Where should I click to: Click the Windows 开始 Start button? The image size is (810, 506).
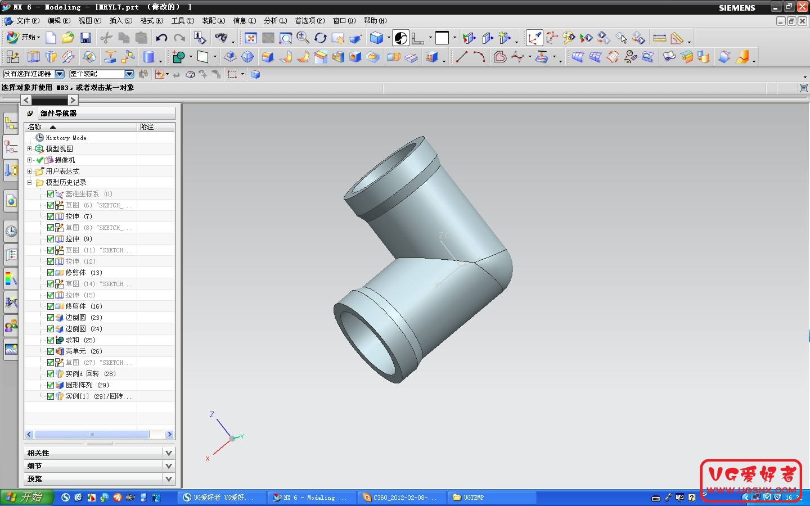(26, 498)
